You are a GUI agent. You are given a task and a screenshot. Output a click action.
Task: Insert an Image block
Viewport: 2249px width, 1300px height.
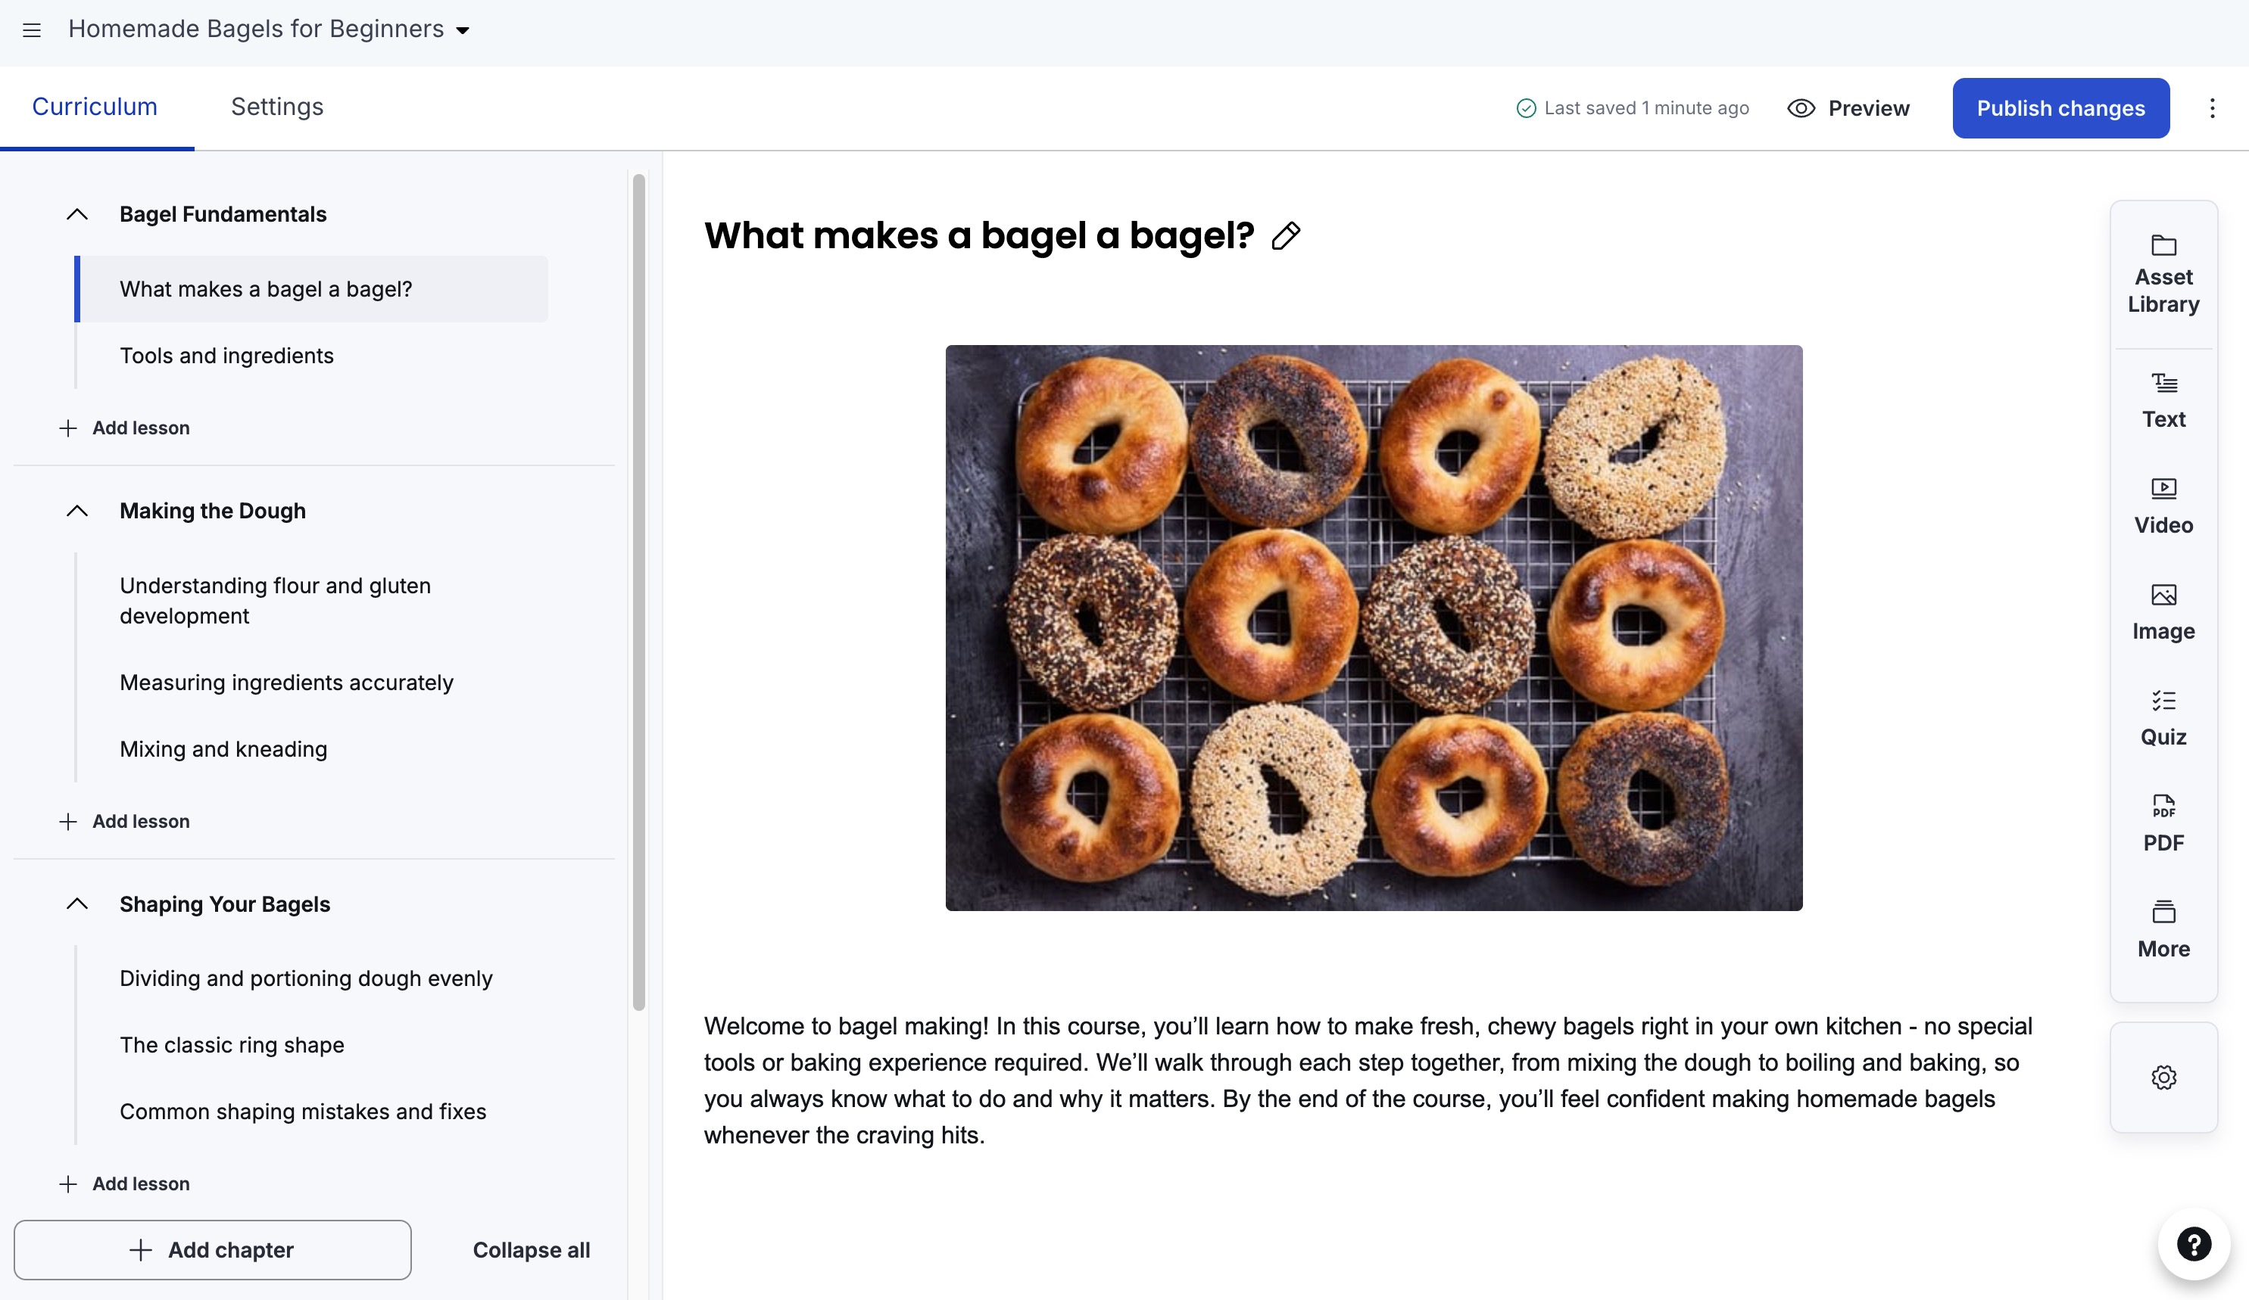tap(2163, 613)
